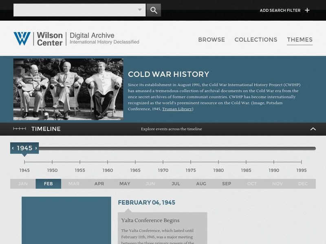Click the TIMELINE section title
Viewport: 326px width, 244px height.
(46, 129)
